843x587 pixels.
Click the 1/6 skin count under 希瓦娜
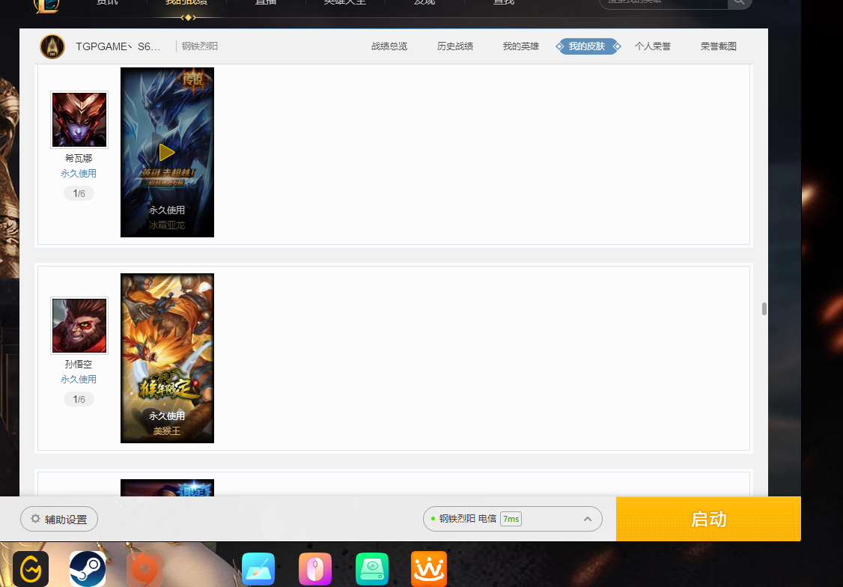(79, 193)
